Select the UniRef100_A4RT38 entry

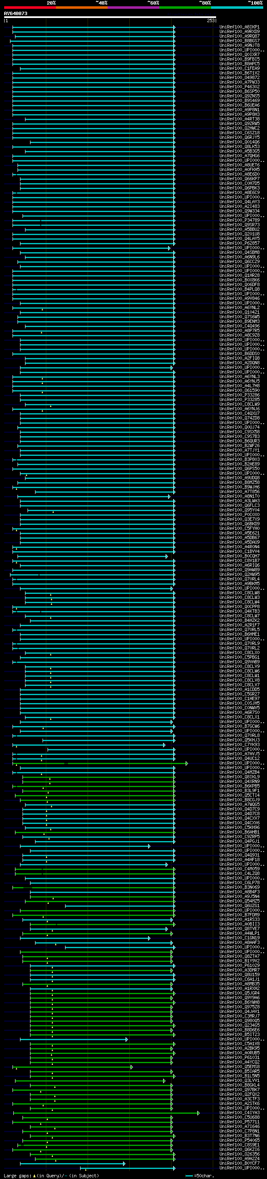click(239, 119)
